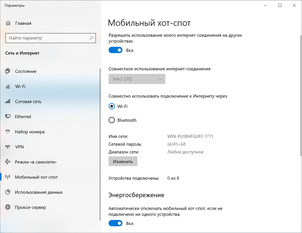The height and width of the screenshot is (233, 302).
Task: Click the VPN icon in sidebar
Action: pyautogui.click(x=8, y=147)
